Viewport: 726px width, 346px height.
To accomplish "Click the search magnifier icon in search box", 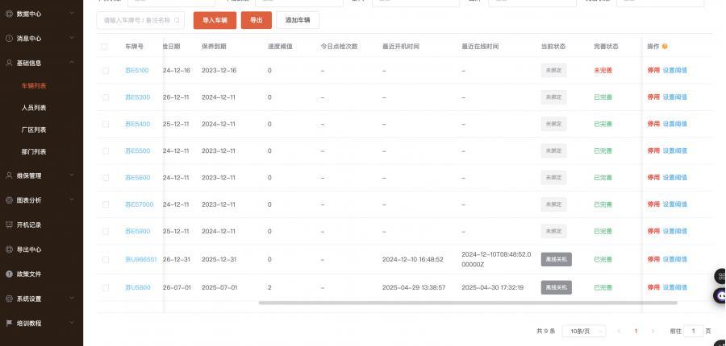I will pos(177,20).
